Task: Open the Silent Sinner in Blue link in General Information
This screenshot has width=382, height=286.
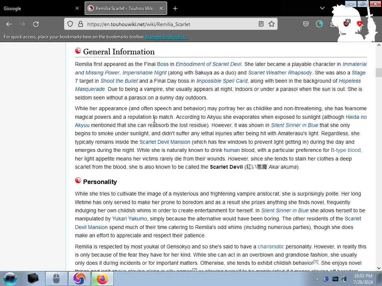Action: [295, 125]
